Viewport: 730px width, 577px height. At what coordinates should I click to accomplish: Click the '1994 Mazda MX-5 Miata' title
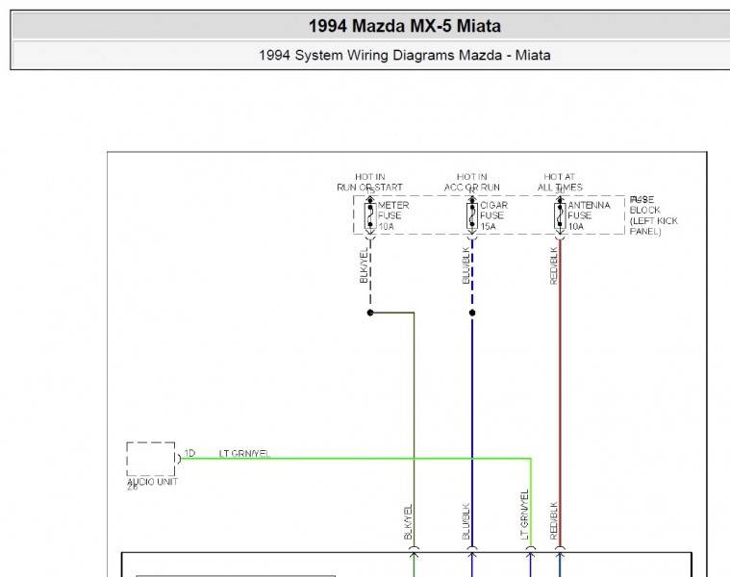pyautogui.click(x=405, y=26)
